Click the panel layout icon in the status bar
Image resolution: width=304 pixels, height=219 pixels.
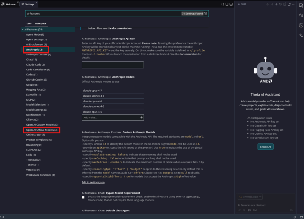coord(301,217)
